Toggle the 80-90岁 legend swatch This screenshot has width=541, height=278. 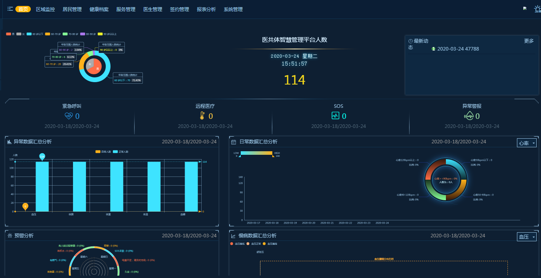coord(82,34)
